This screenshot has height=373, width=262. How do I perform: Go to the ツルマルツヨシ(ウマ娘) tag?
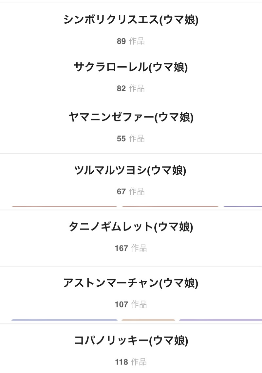pyautogui.click(x=131, y=170)
